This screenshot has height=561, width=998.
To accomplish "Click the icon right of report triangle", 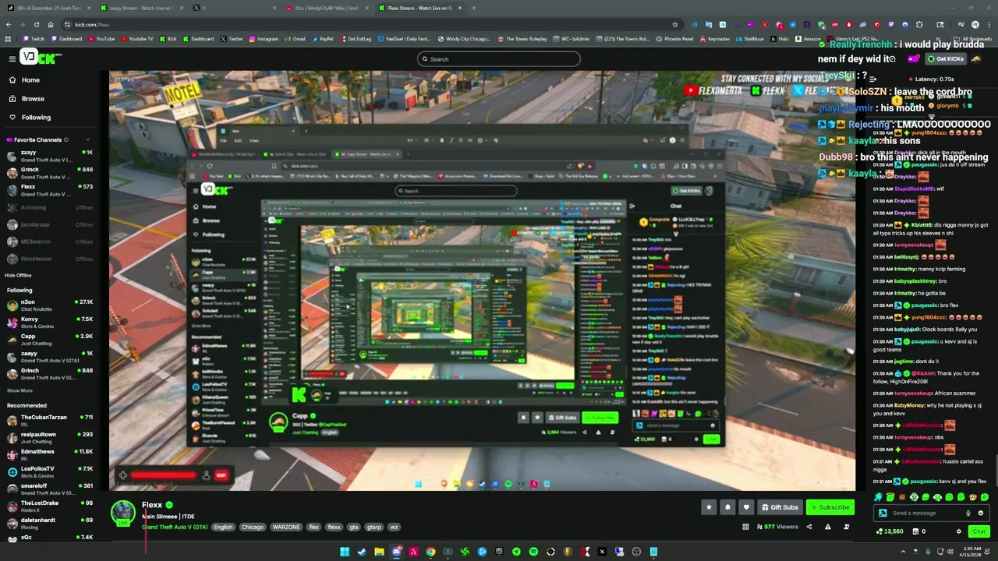I will pyautogui.click(x=846, y=527).
